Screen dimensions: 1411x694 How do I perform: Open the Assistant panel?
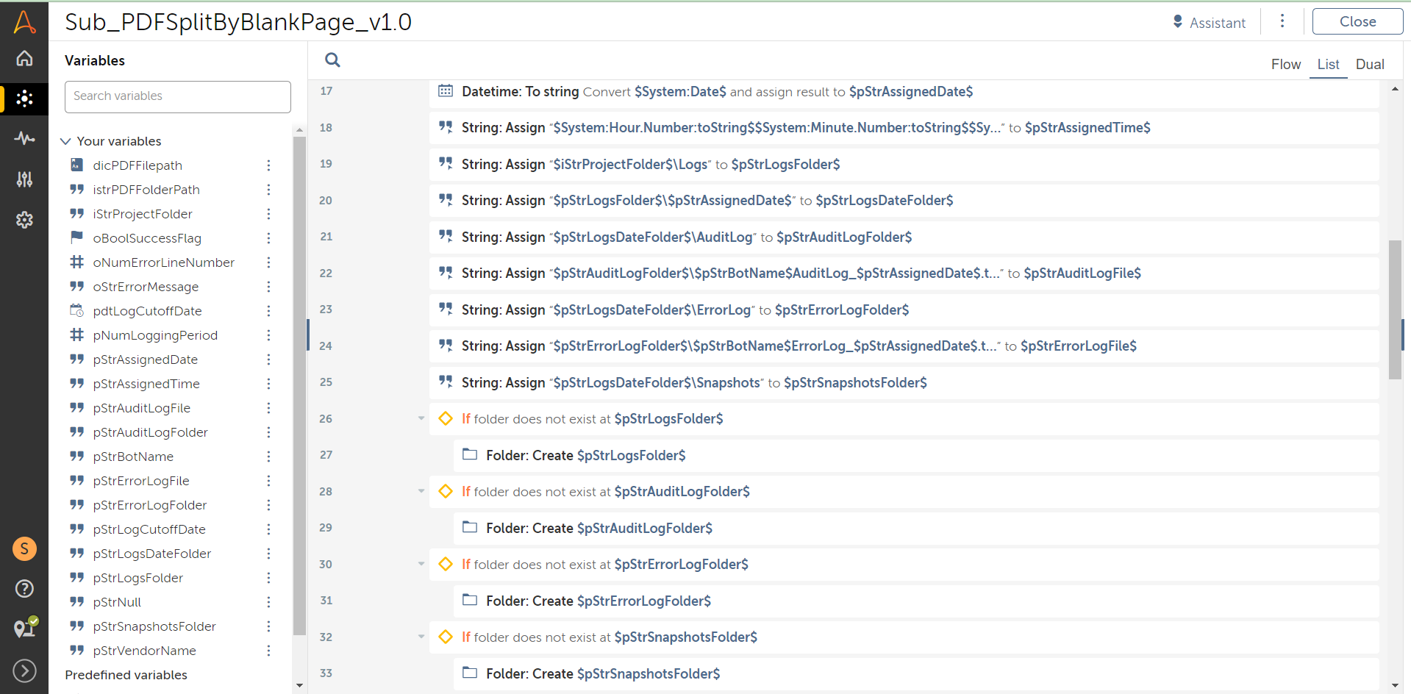coord(1209,23)
